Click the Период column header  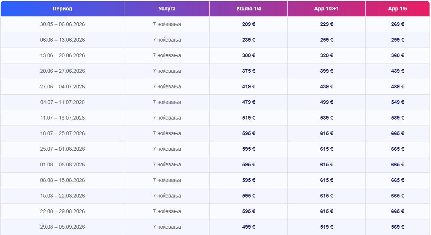(x=62, y=9)
